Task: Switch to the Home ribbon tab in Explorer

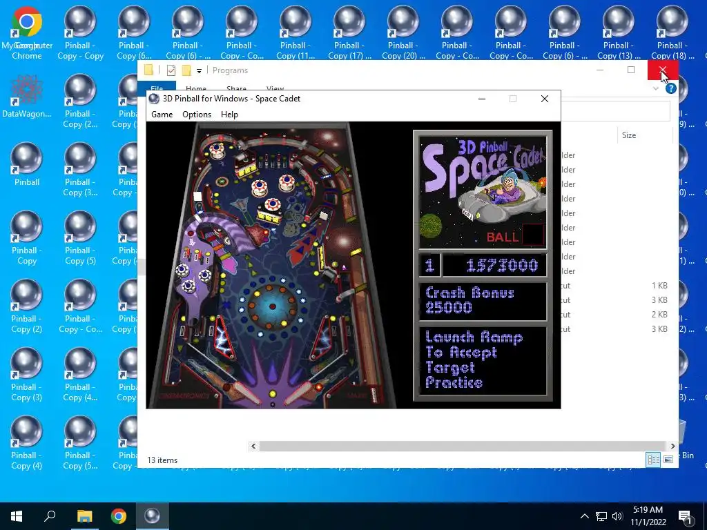Action: (x=195, y=88)
